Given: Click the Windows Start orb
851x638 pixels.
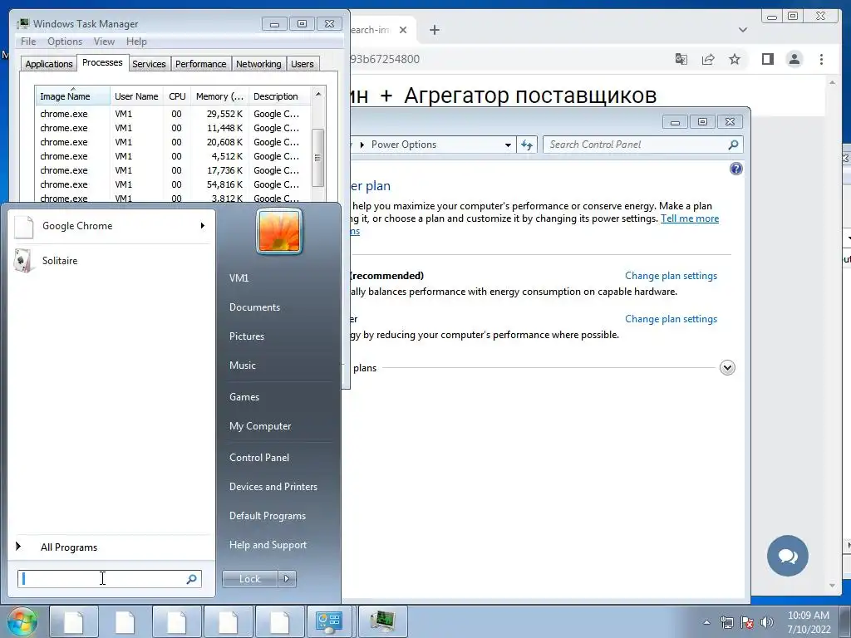Looking at the screenshot, I should 21,621.
